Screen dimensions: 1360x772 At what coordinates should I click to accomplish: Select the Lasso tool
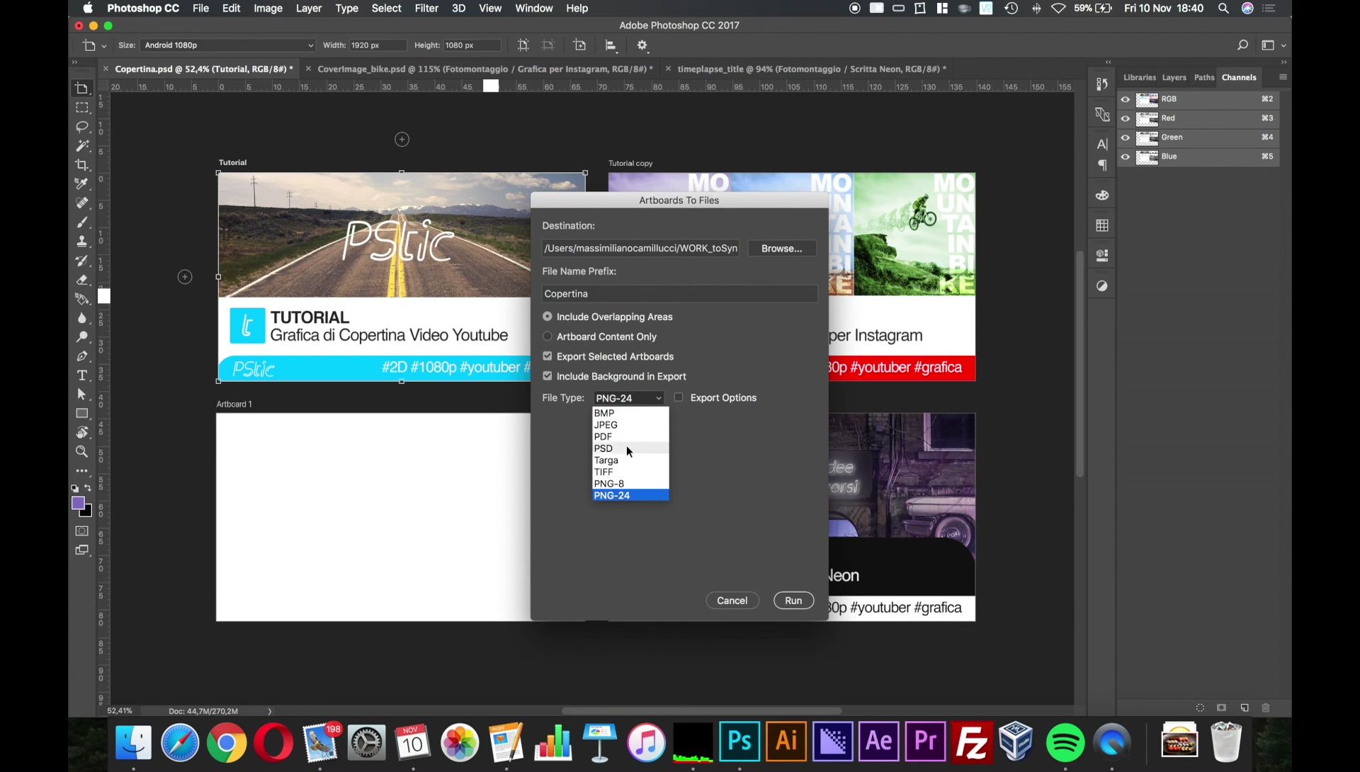[x=82, y=127]
